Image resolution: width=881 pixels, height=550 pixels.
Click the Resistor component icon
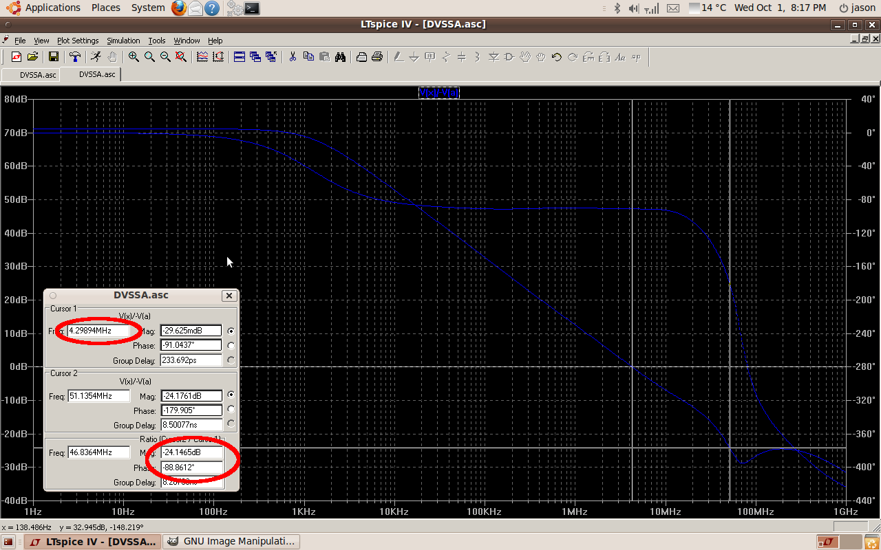[x=446, y=57]
